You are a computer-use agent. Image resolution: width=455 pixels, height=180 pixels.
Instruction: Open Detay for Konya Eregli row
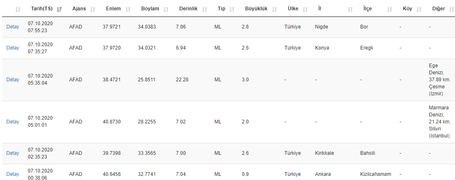[x=12, y=48]
